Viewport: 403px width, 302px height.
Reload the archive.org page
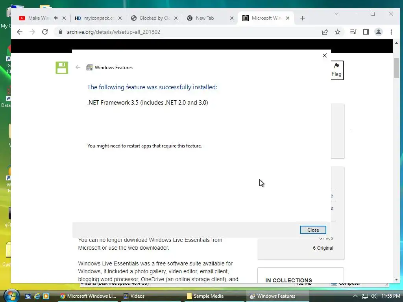[x=45, y=32]
